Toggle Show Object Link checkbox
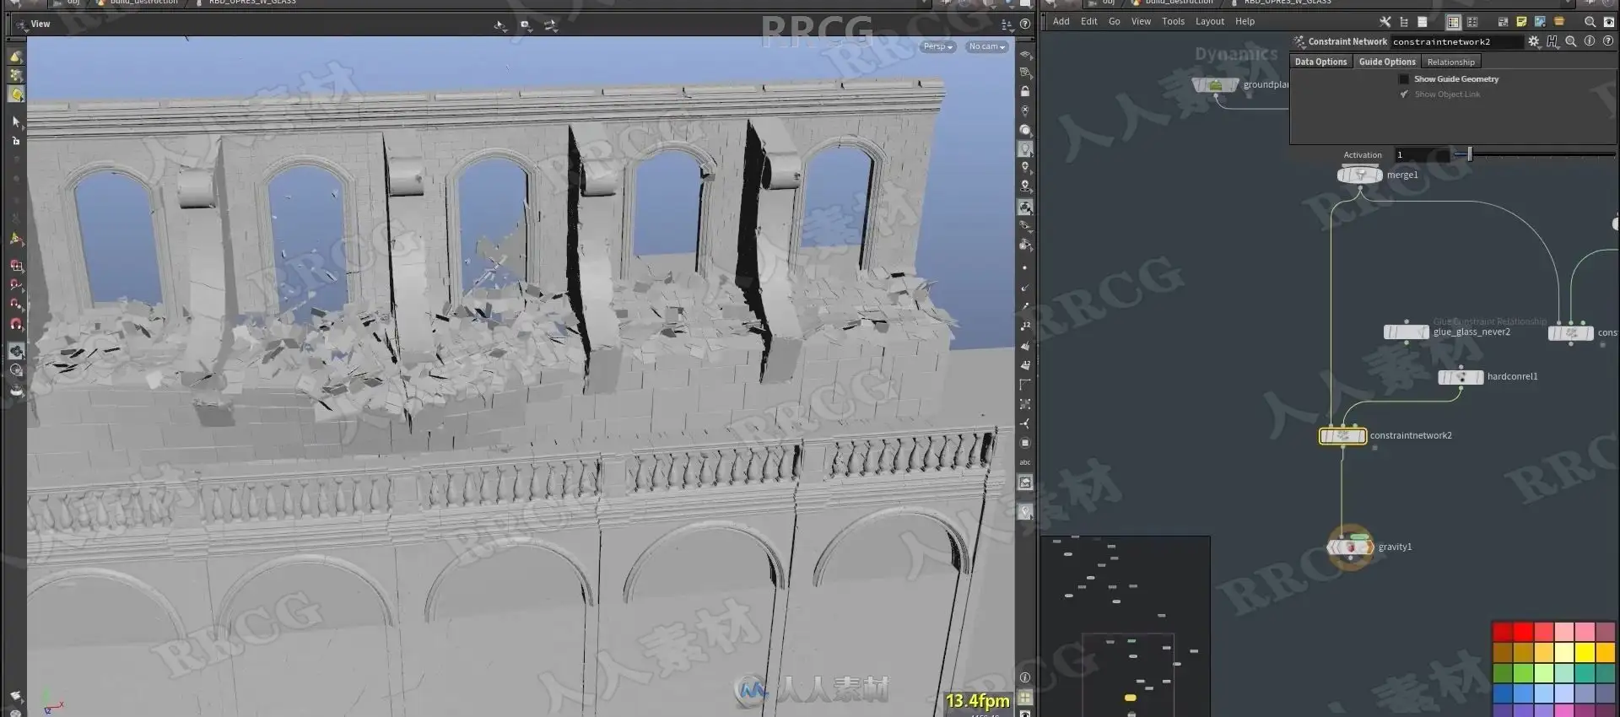This screenshot has height=717, width=1620. (1404, 94)
